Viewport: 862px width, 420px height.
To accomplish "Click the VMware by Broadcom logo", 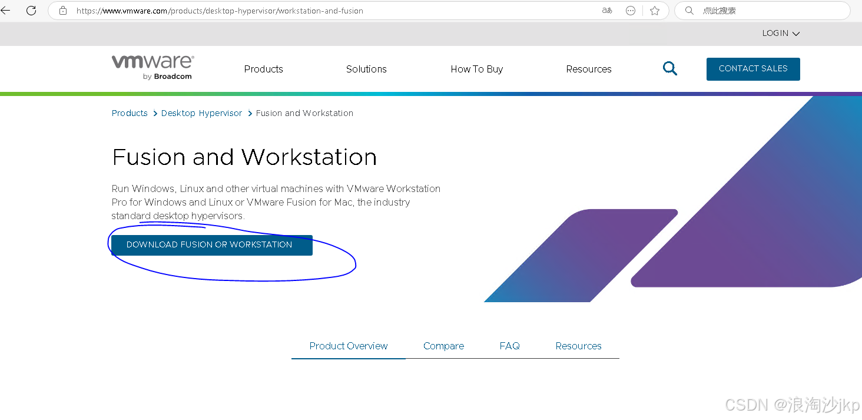I will pos(153,67).
